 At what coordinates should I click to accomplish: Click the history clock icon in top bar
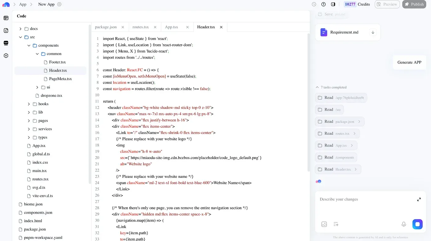click(314, 4)
